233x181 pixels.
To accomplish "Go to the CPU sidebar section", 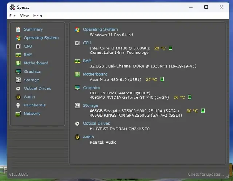I will (x=28, y=46).
